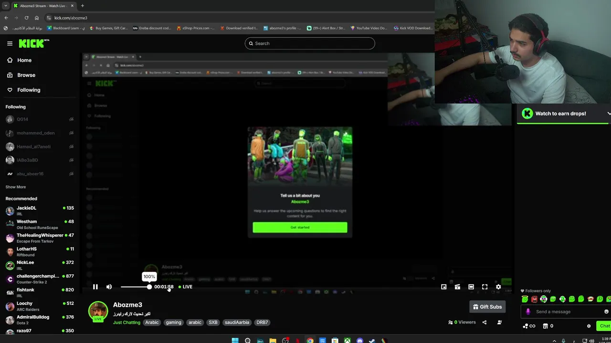Open the chat shop store icon
The image size is (611, 343).
pyautogui.click(x=545, y=326)
